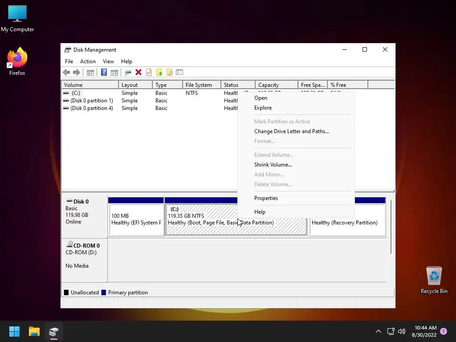Select the Disk 0 partition 4 drive icon
The image size is (456, 342).
pyautogui.click(x=66, y=108)
